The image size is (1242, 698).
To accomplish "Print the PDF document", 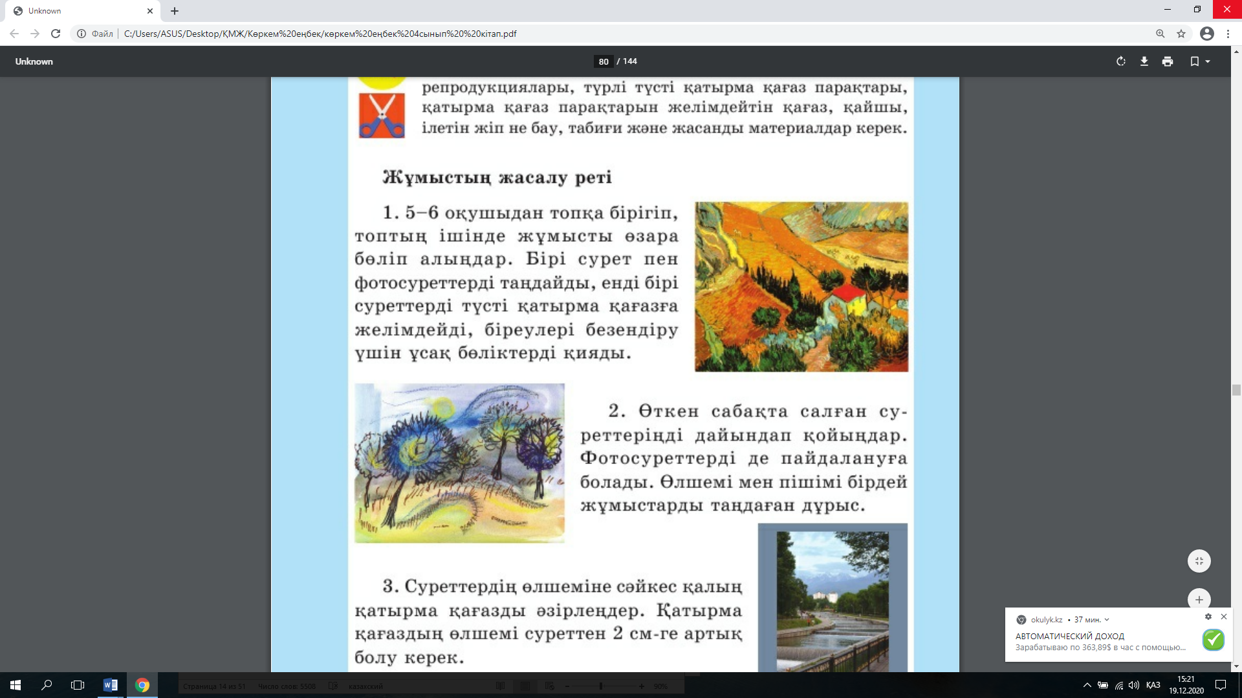I will 1167,61.
